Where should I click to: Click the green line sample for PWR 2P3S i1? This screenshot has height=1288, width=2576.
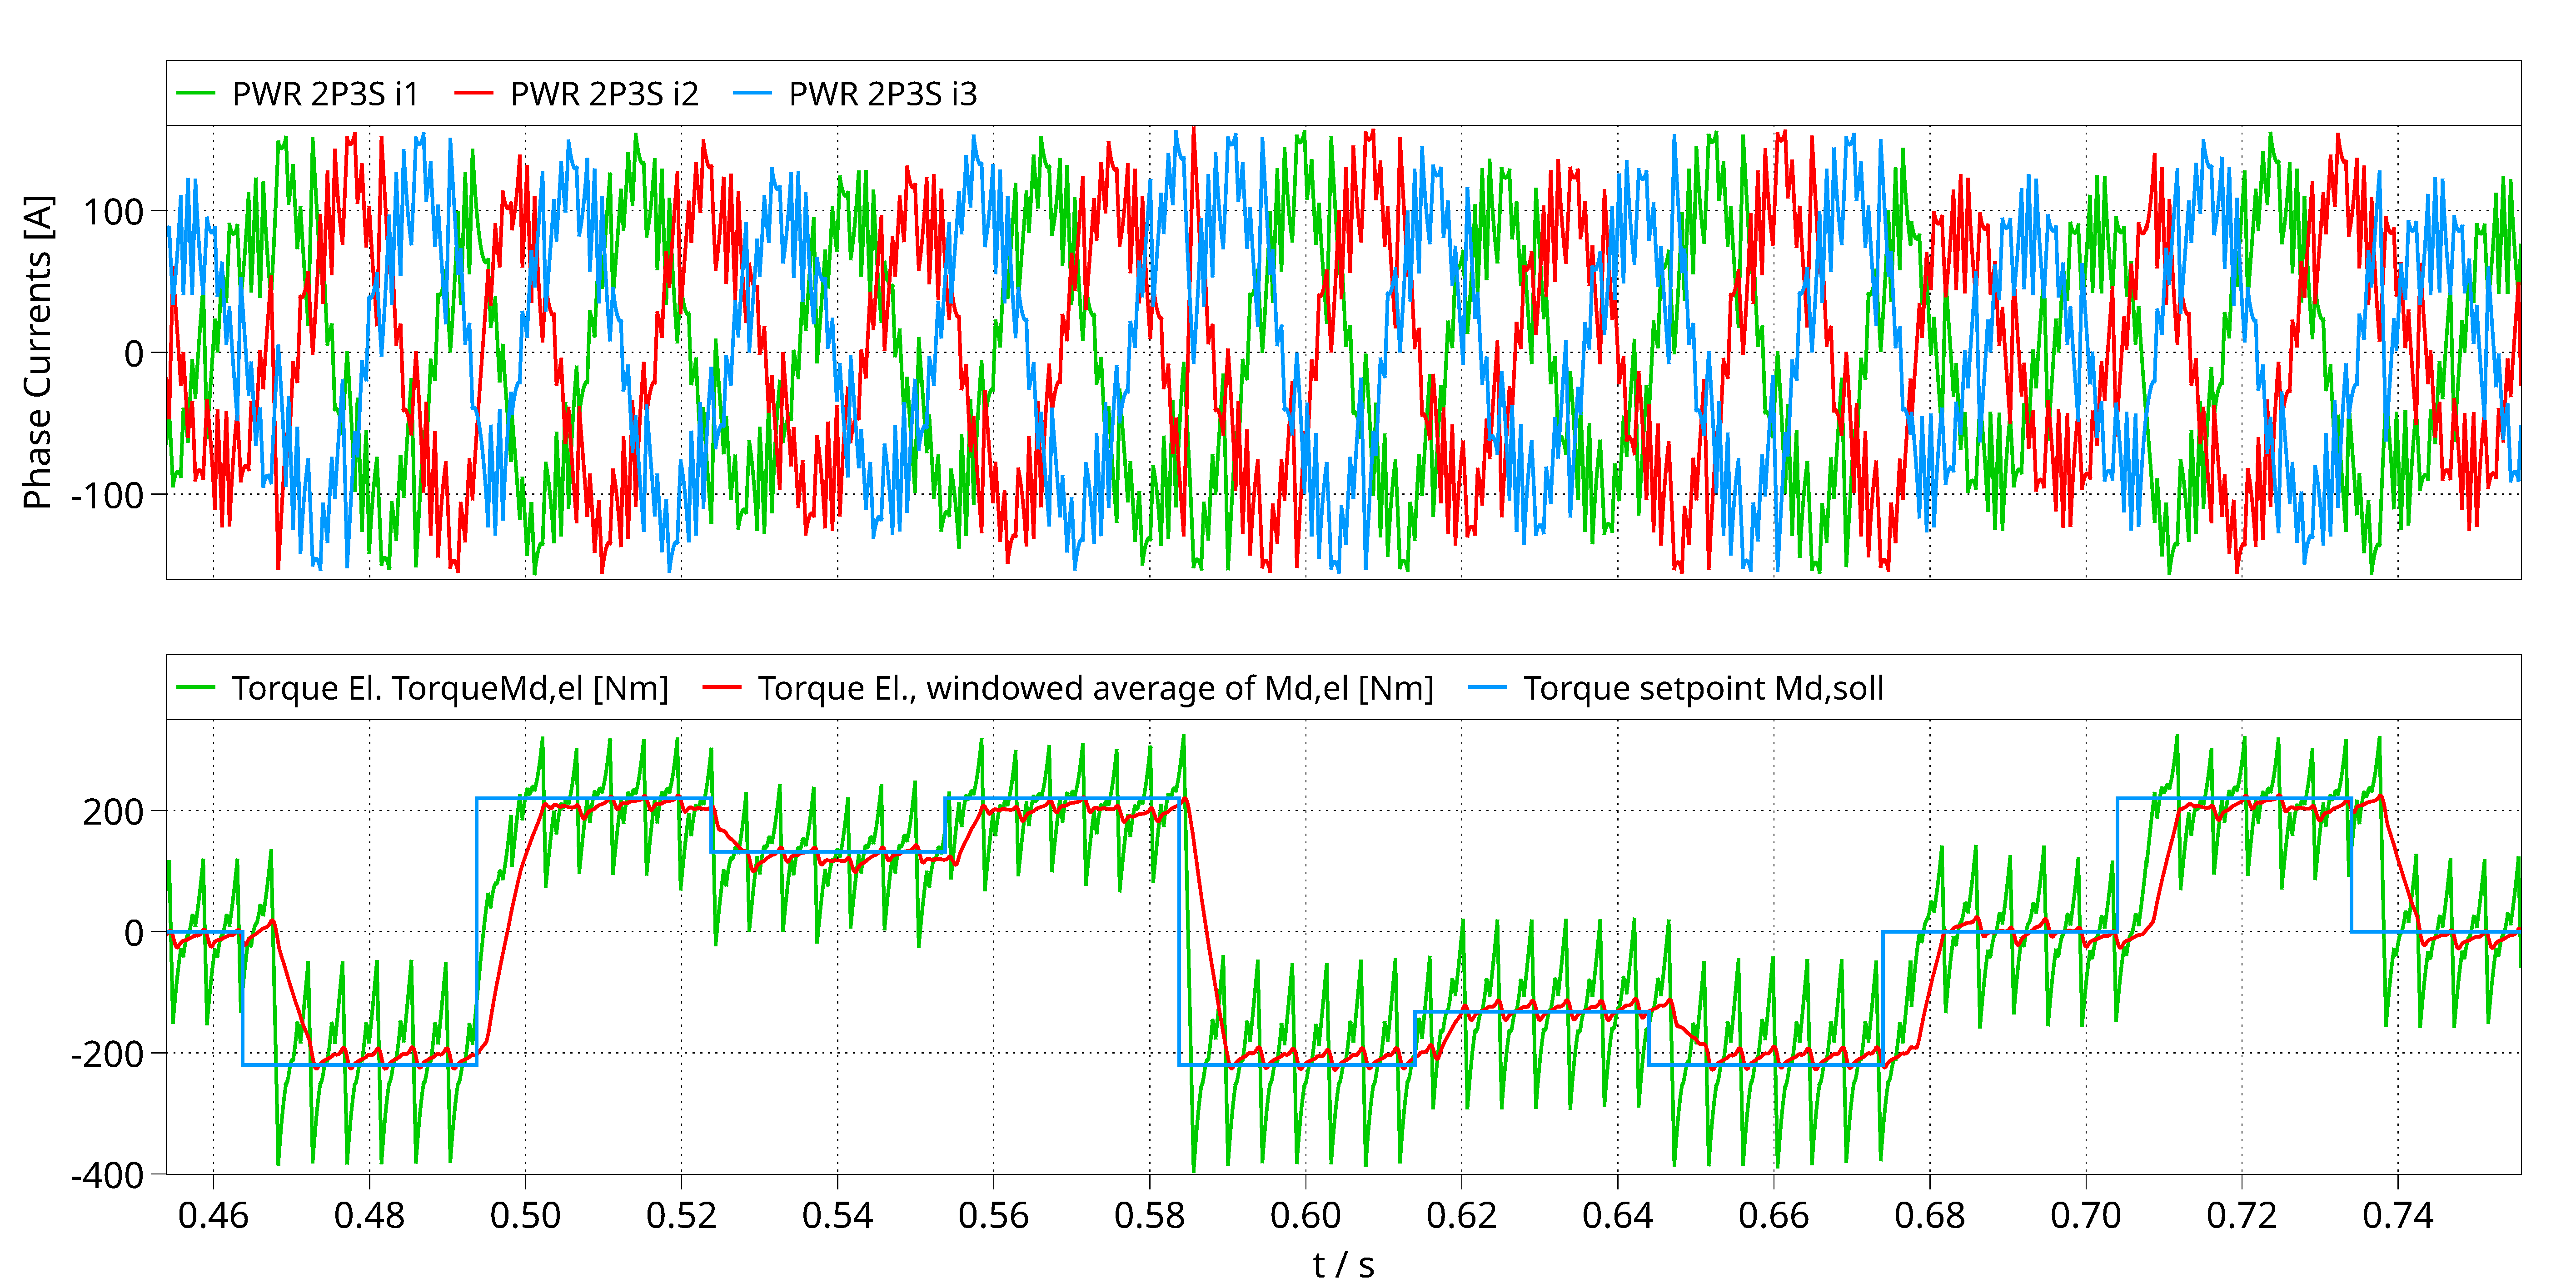(x=195, y=93)
